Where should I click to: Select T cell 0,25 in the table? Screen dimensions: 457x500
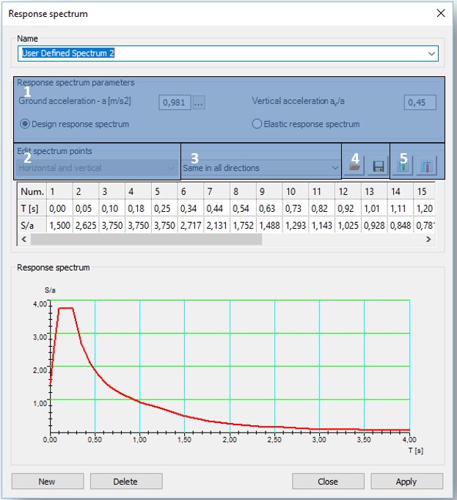coord(164,208)
